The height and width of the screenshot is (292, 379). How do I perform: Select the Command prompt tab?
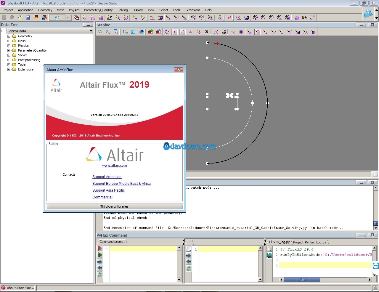point(112,242)
